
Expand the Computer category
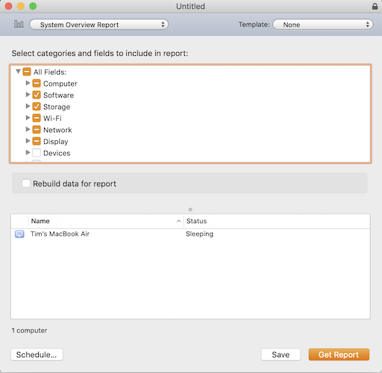[x=28, y=83]
